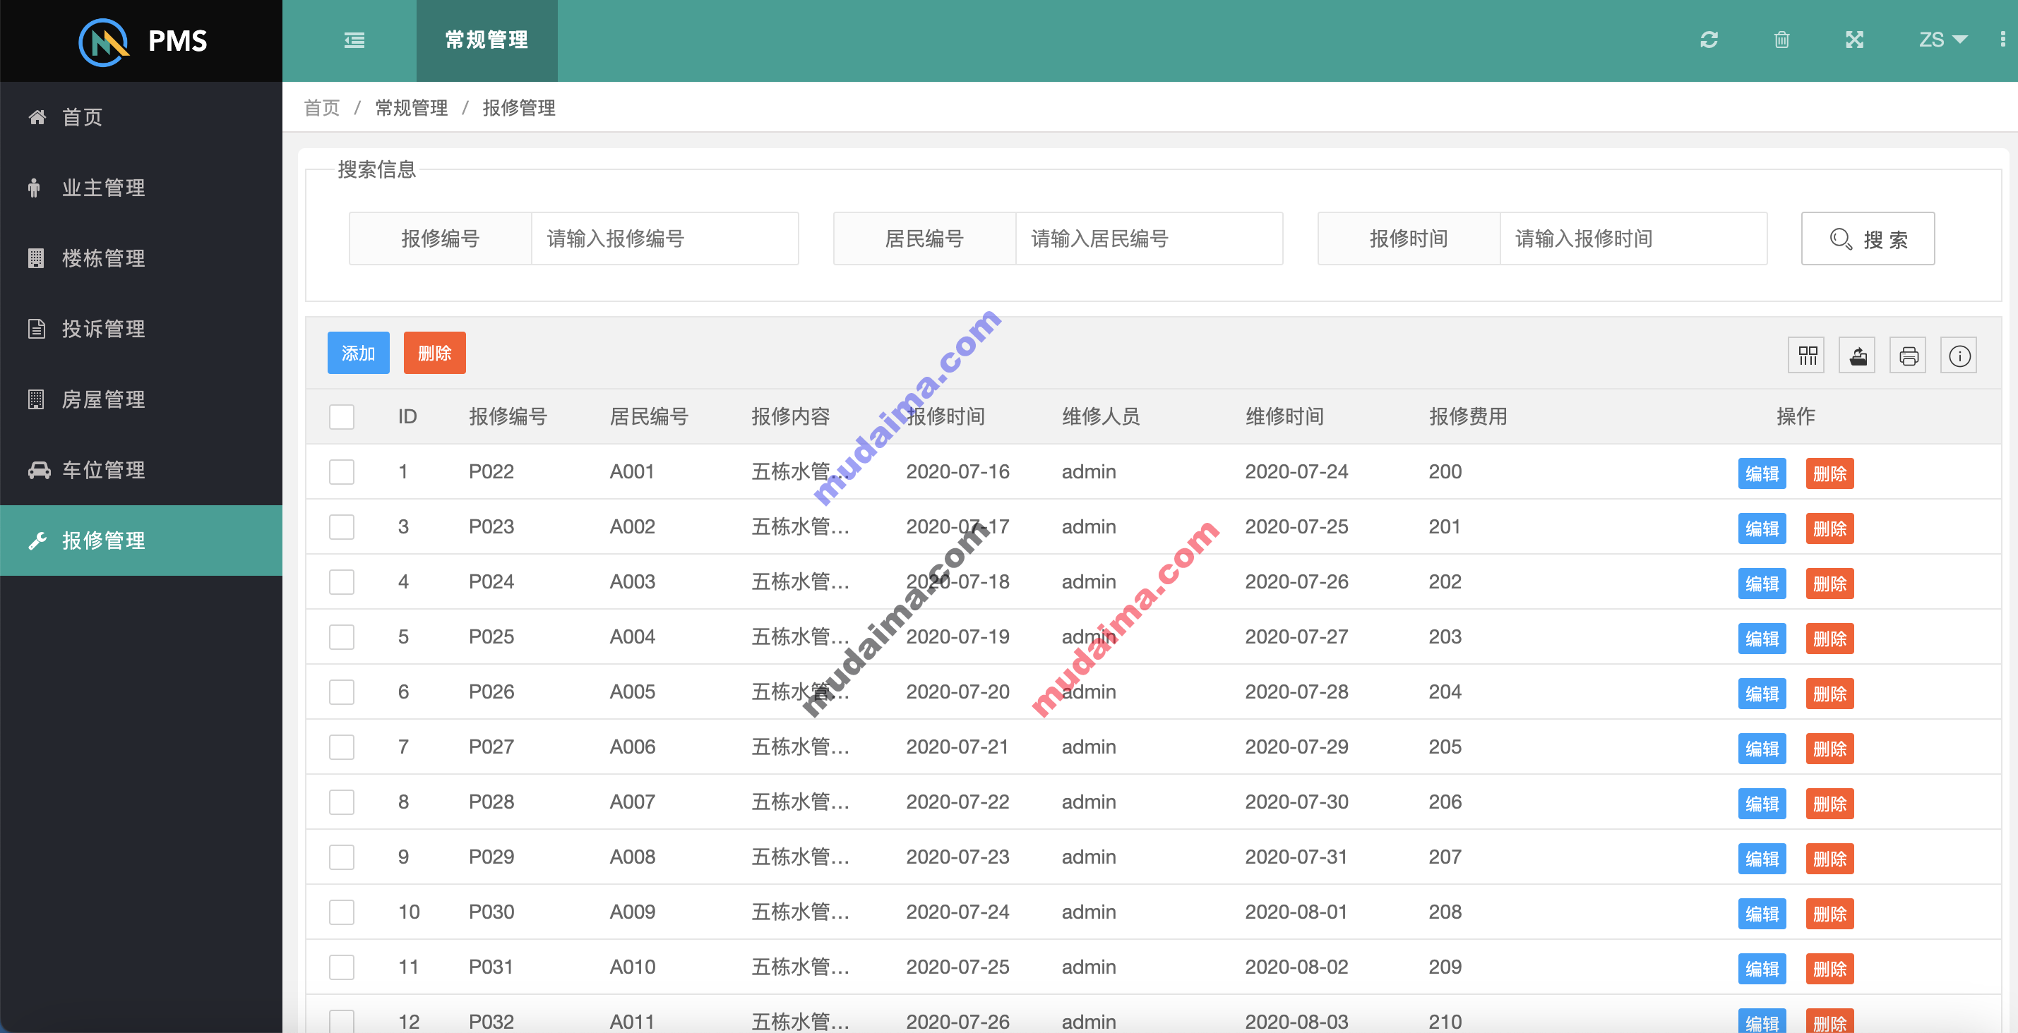Click 编辑 for row P025
The width and height of the screenshot is (2018, 1033).
click(x=1762, y=639)
